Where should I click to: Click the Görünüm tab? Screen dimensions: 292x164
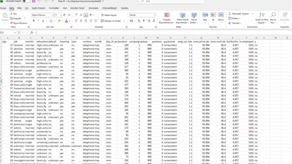[x=93, y=8]
